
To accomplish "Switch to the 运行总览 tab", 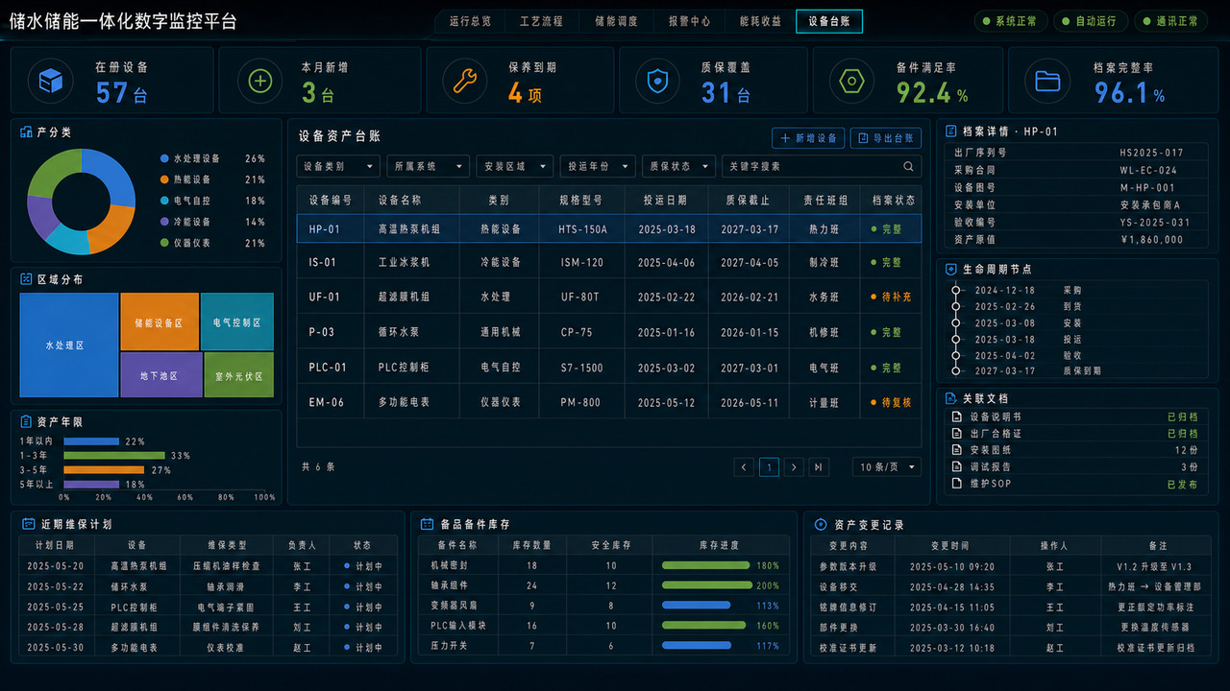I will point(471,21).
